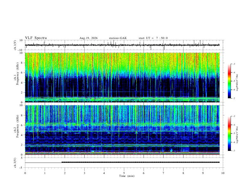
Task: Click the ch.1(V) axis label
Action: (15, 45)
